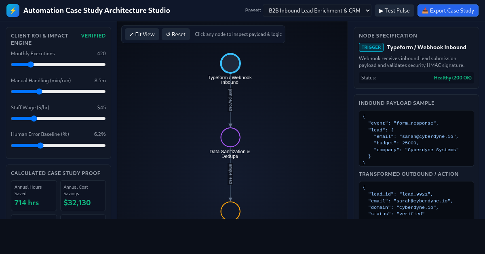The image size is (485, 254).
Task: Click the Staff Wage value $45
Action: [x=101, y=108]
